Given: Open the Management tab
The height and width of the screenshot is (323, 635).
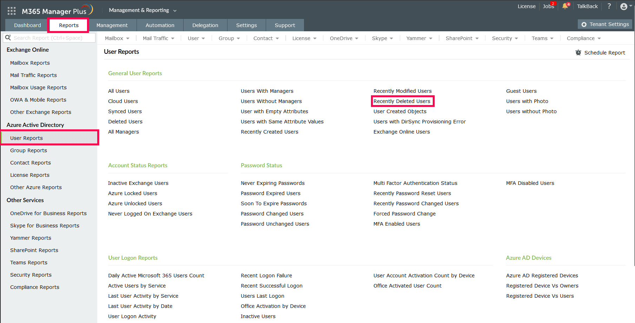Looking at the screenshot, I should click(x=112, y=25).
